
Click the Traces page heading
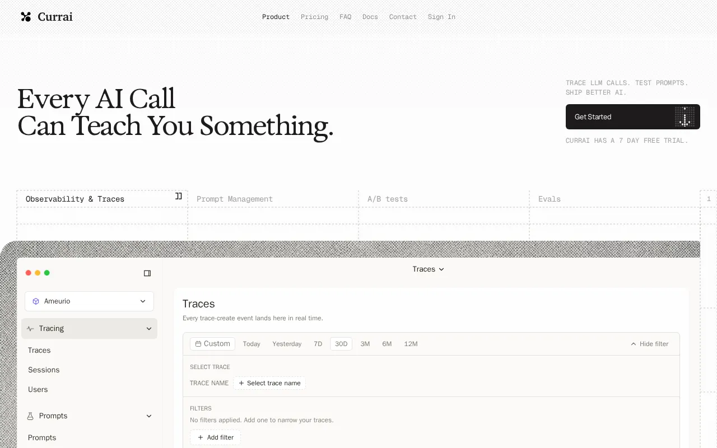(x=199, y=304)
